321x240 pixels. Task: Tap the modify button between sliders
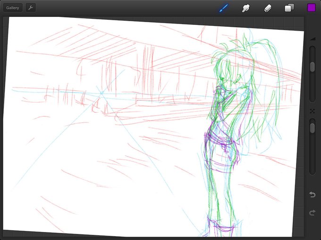click(x=312, y=111)
